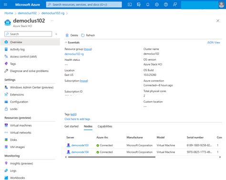Viewport: 226px width, 180px height.
Task: Open the Feedback icon
Action: pos(175,5)
